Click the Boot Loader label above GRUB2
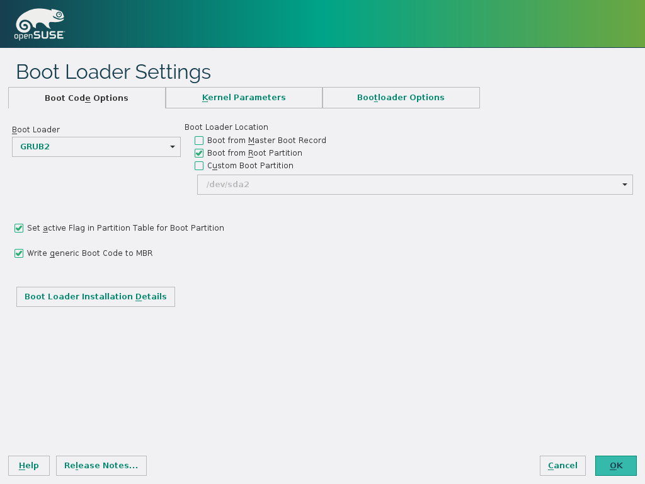This screenshot has height=484, width=645. 36,130
